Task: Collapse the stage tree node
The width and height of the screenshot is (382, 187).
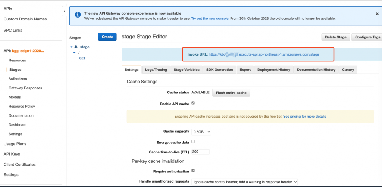Action: tap(71, 47)
